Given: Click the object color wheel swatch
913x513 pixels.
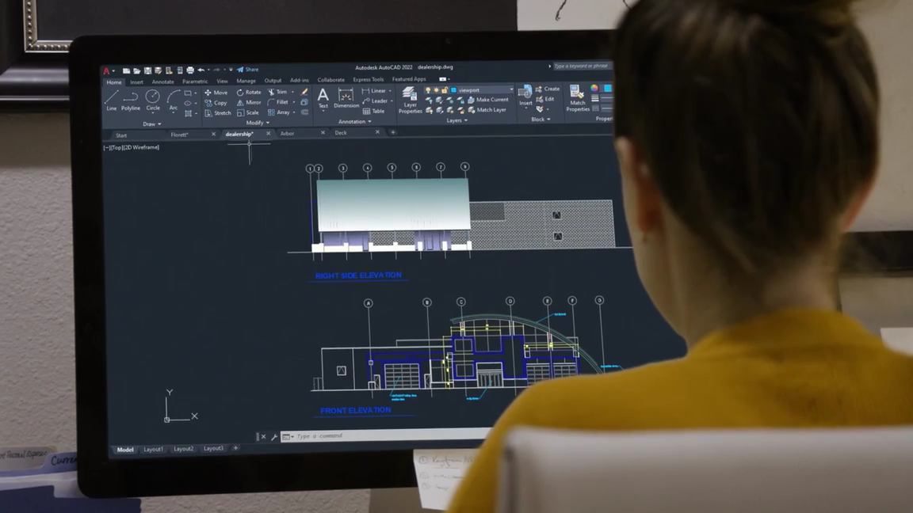Looking at the screenshot, I should pyautogui.click(x=594, y=89).
